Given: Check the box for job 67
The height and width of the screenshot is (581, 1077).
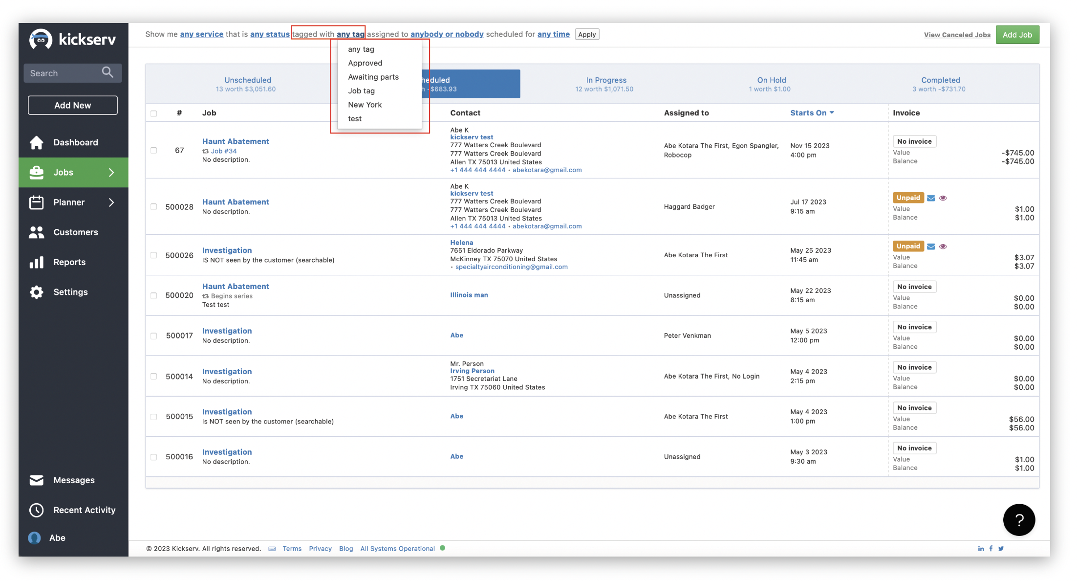Looking at the screenshot, I should click(154, 151).
